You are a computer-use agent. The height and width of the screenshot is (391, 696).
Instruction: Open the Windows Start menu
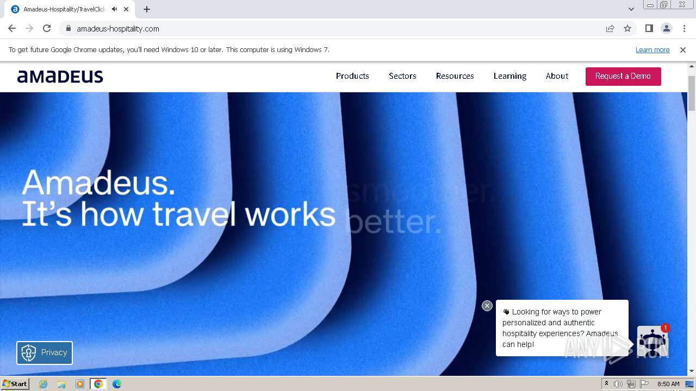[x=15, y=383]
